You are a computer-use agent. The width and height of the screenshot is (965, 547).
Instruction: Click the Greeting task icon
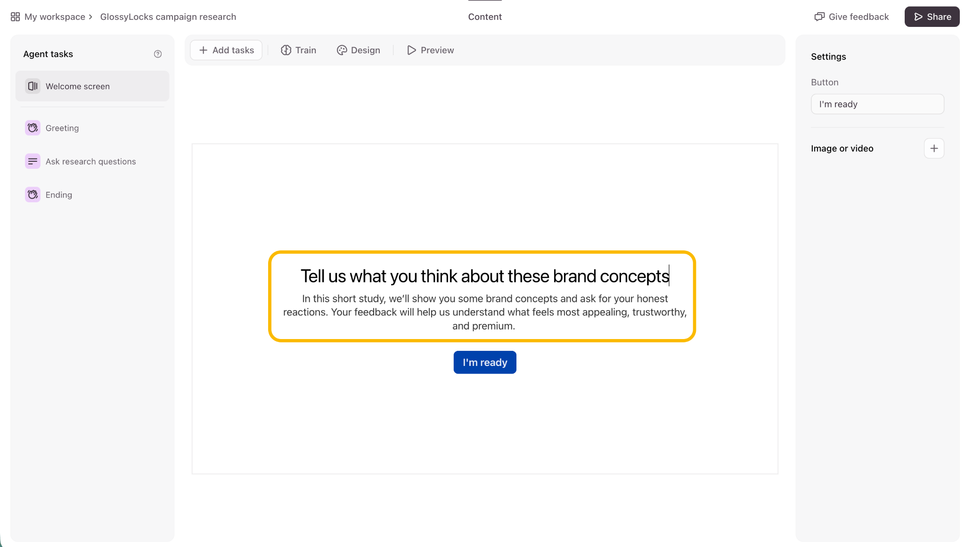pos(33,128)
